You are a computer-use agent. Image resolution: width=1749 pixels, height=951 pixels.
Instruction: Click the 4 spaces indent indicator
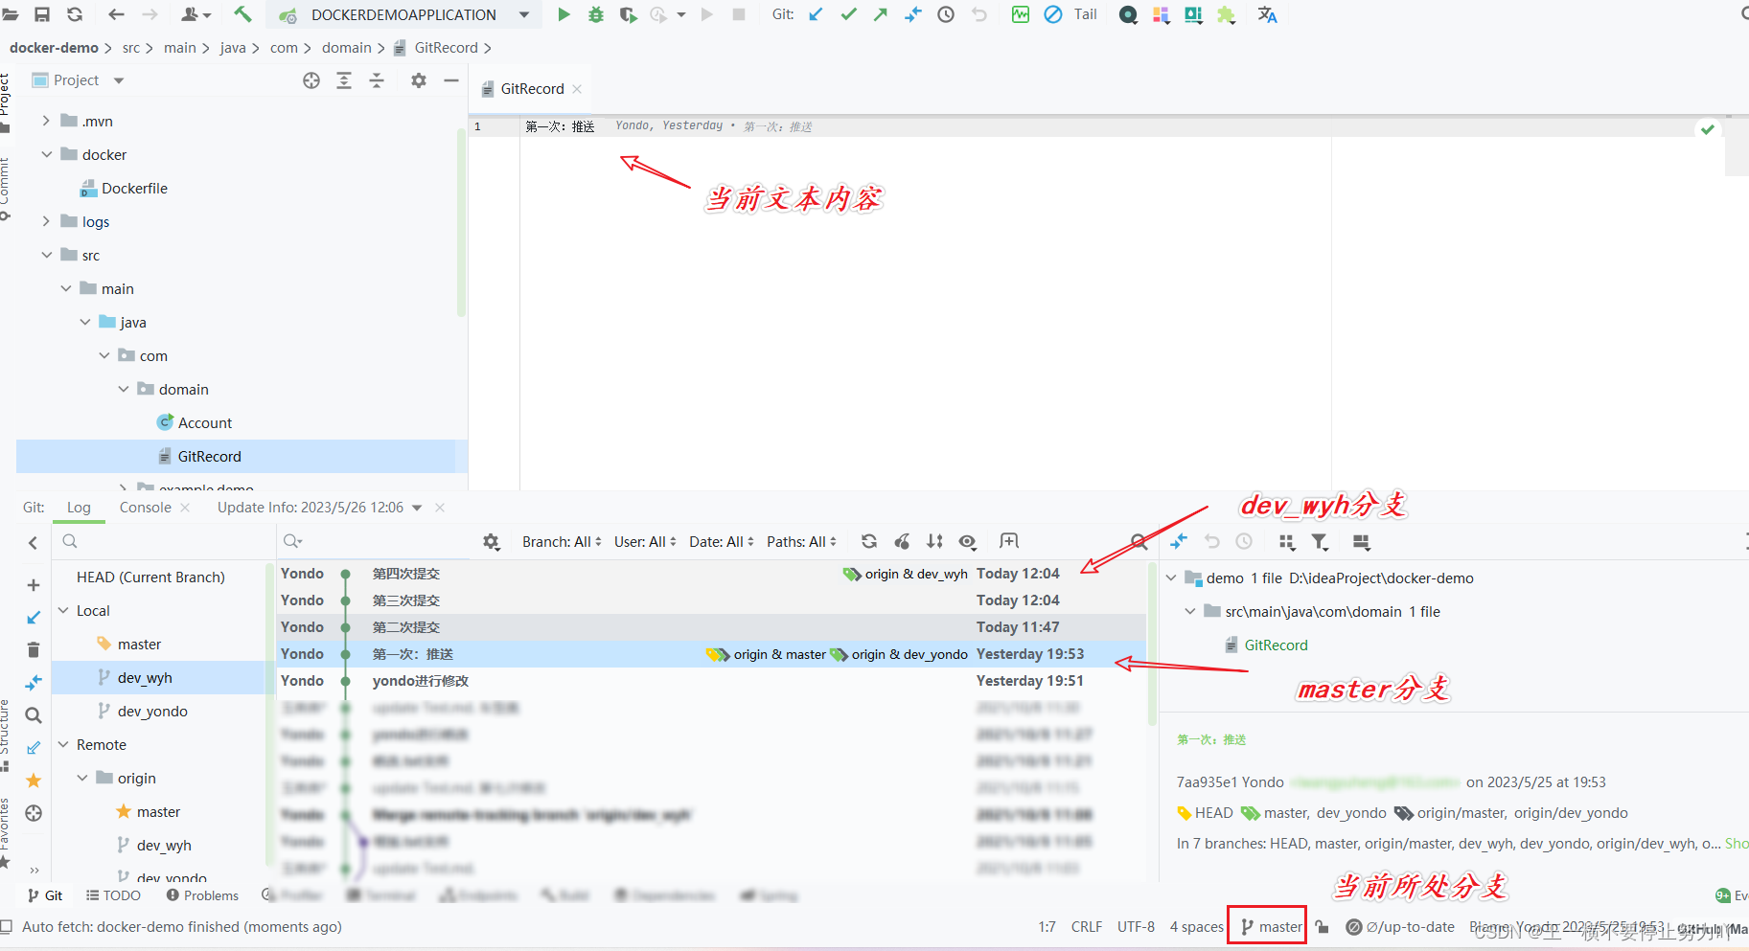point(1197,926)
